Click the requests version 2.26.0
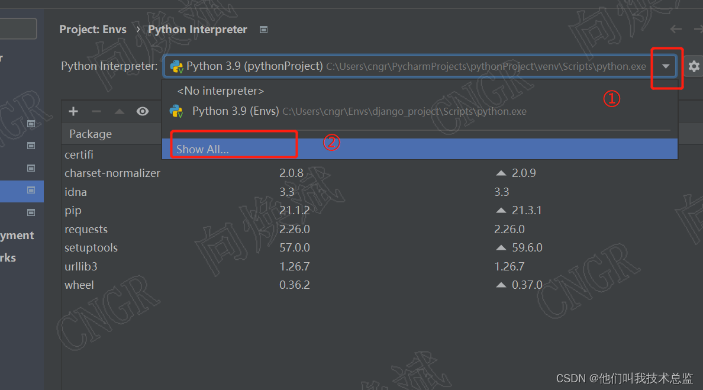The image size is (703, 390). (x=295, y=229)
